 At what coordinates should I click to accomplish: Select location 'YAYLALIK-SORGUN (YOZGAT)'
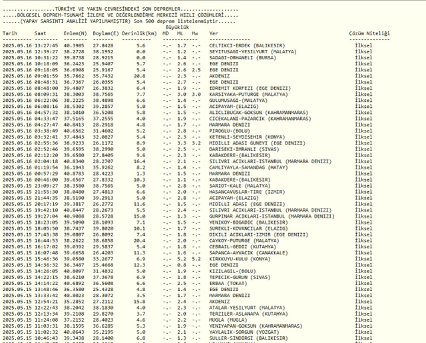(x=244, y=332)
